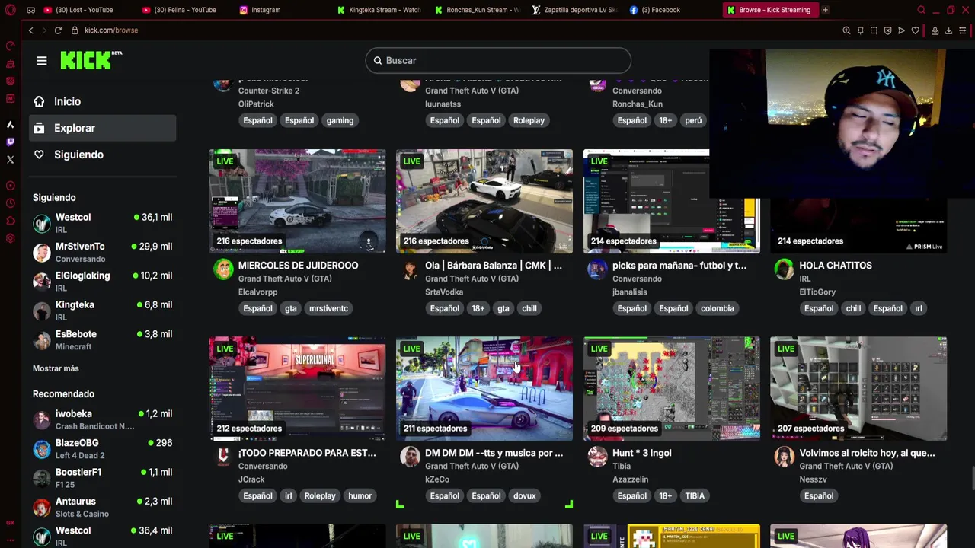
Task: Open TODO PREPARADO PARA EST... stream thumbnail
Action: tap(297, 388)
